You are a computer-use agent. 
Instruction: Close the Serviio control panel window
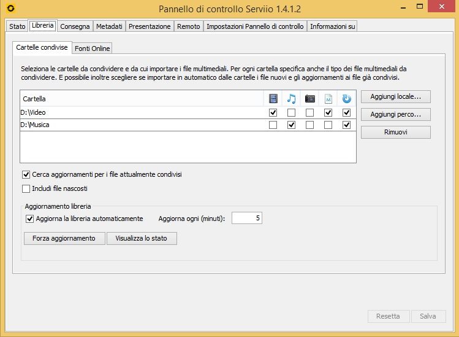click(442, 7)
